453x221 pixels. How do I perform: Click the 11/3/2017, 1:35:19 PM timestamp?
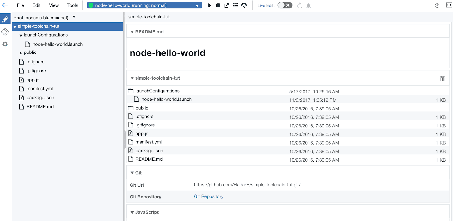tap(313, 100)
